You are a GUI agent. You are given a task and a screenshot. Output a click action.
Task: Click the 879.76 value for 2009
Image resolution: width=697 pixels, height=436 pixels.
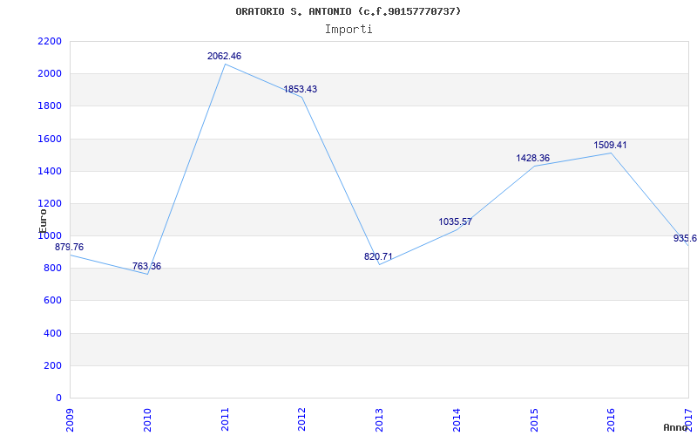[69, 247]
